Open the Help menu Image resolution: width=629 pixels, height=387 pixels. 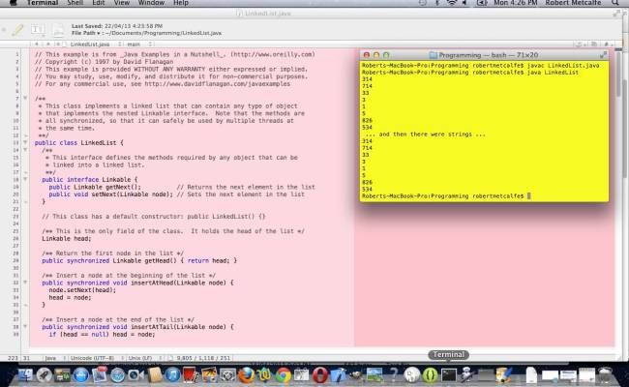[x=181, y=3]
